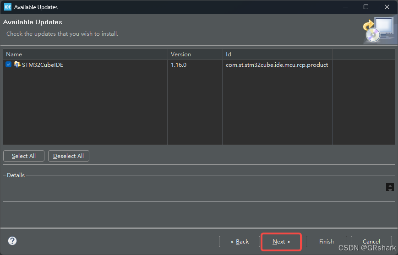
Task: Proceed with the Next button
Action: 281,242
